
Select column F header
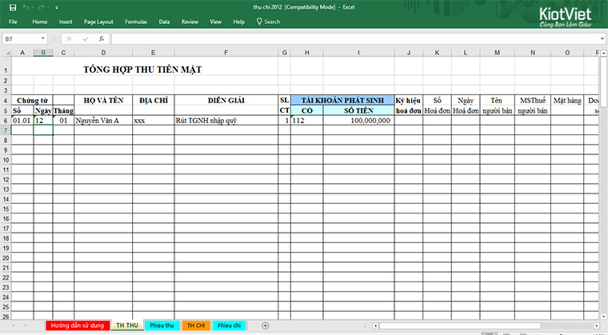tap(226, 53)
